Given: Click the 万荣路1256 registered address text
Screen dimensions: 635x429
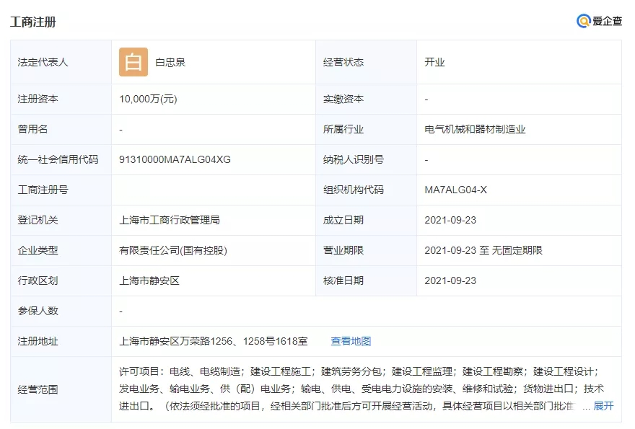Looking at the screenshot, I should (213, 341).
